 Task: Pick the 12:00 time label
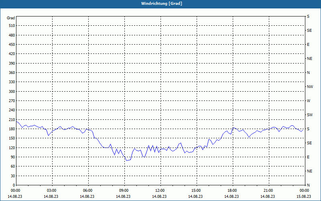coord(159,191)
